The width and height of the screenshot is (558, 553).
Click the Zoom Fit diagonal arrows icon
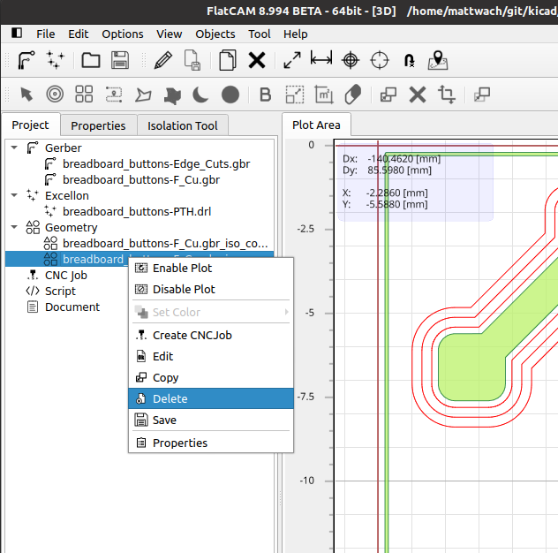(x=292, y=60)
